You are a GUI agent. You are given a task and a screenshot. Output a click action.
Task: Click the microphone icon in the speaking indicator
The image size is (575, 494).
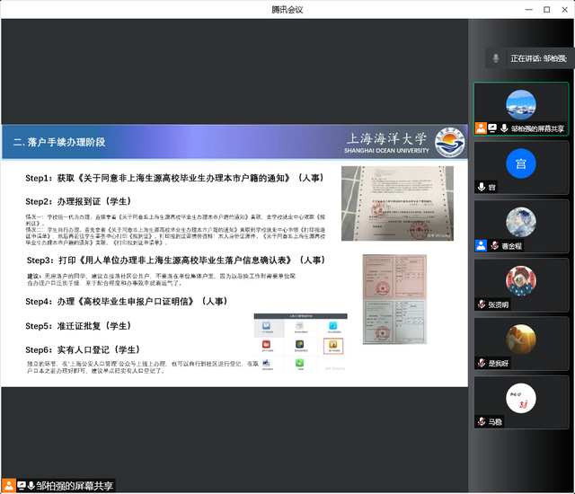point(496,58)
